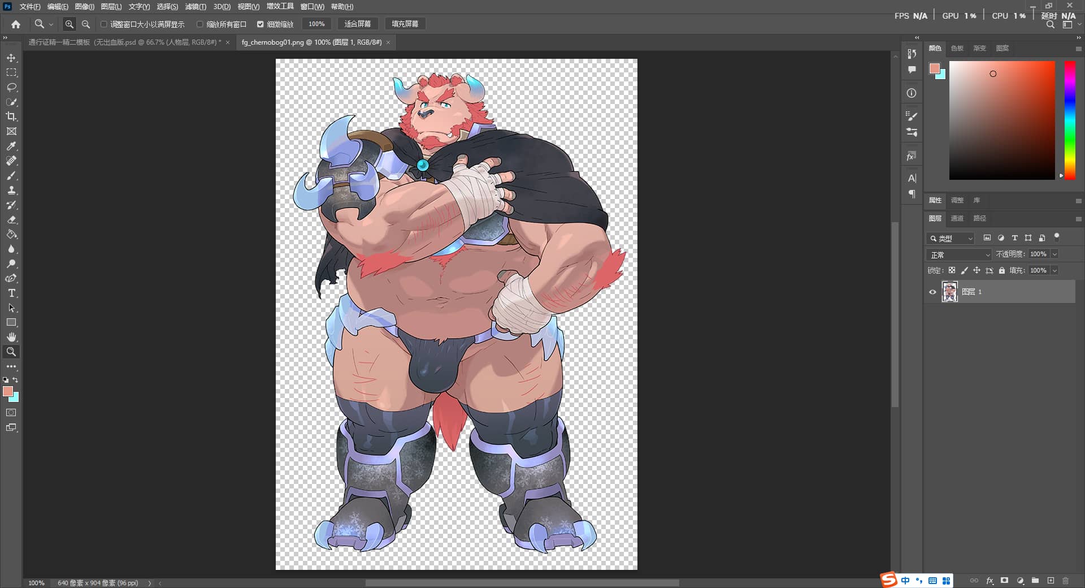Add a layer mask

tap(1004, 581)
